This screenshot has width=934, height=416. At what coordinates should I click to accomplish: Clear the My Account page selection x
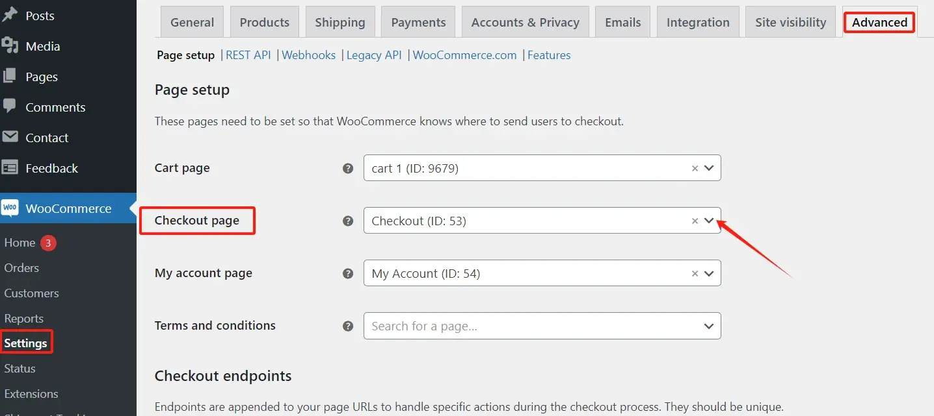pyautogui.click(x=695, y=273)
